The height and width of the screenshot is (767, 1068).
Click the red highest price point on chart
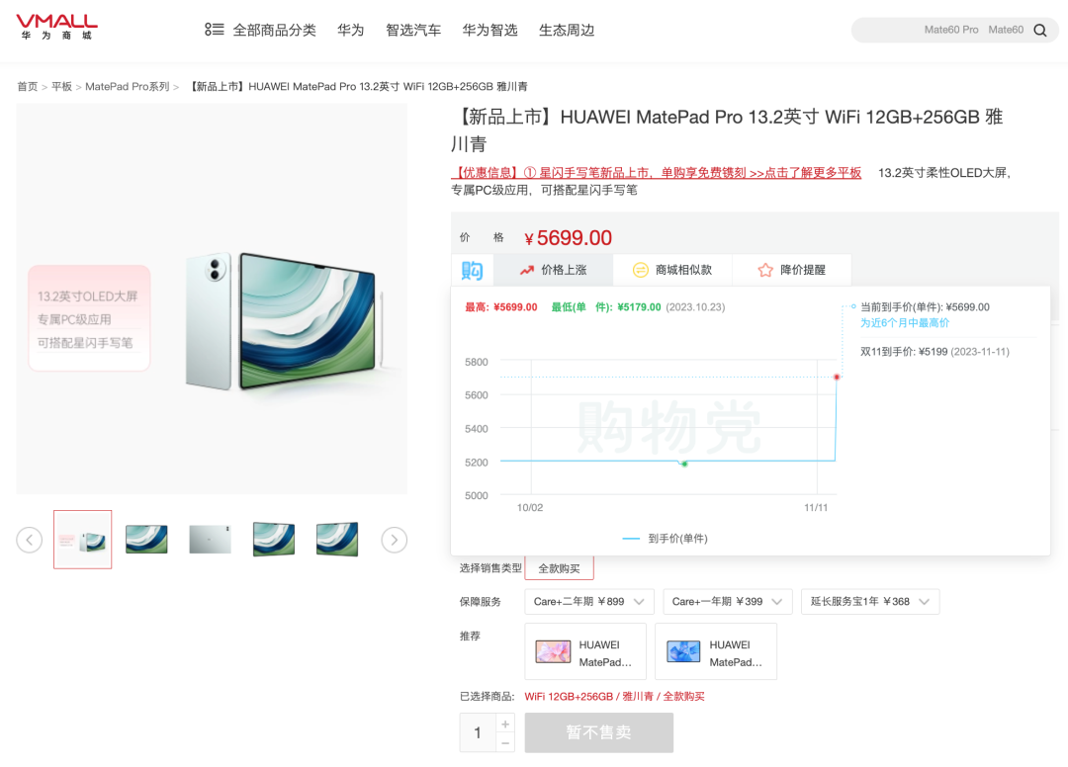pyautogui.click(x=837, y=377)
